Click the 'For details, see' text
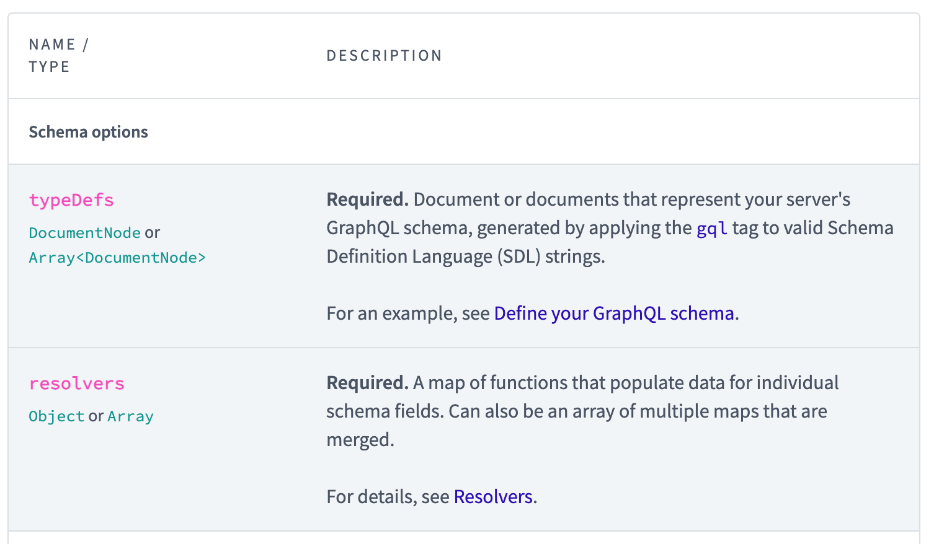This screenshot has width=939, height=544. click(388, 497)
